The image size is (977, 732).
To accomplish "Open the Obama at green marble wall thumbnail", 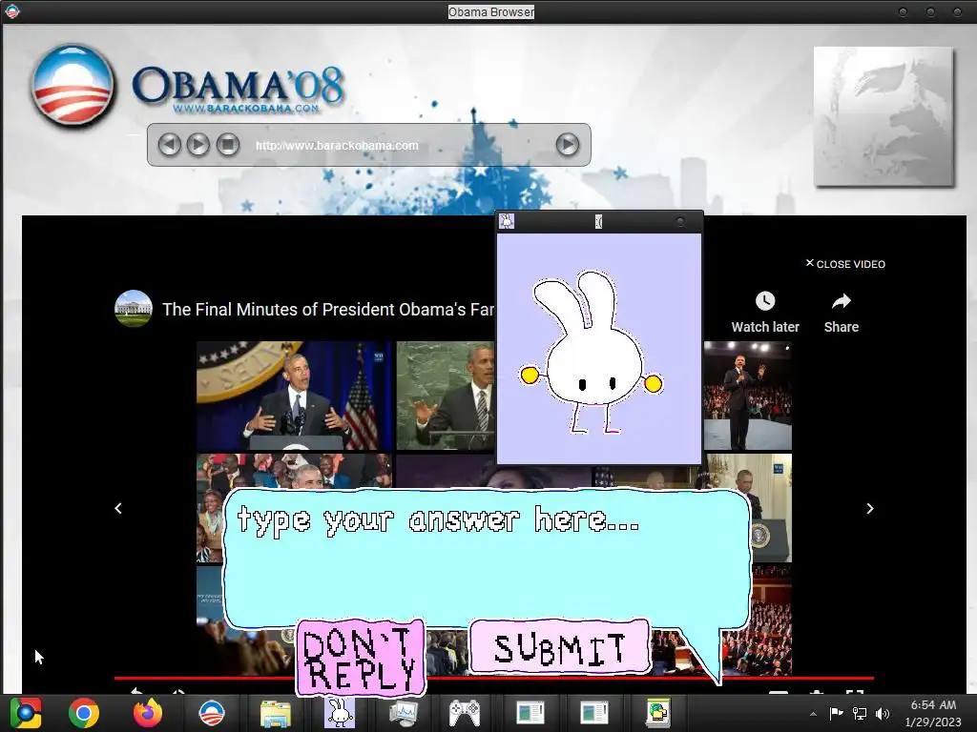I will pyautogui.click(x=447, y=396).
